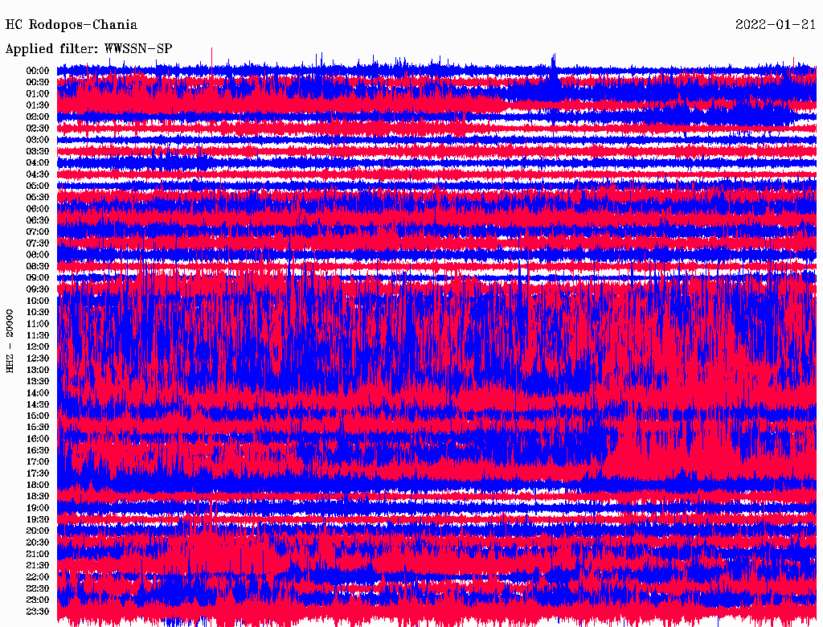This screenshot has width=823, height=627.
Task: Click the 23:30 time row label
Action: (38, 611)
